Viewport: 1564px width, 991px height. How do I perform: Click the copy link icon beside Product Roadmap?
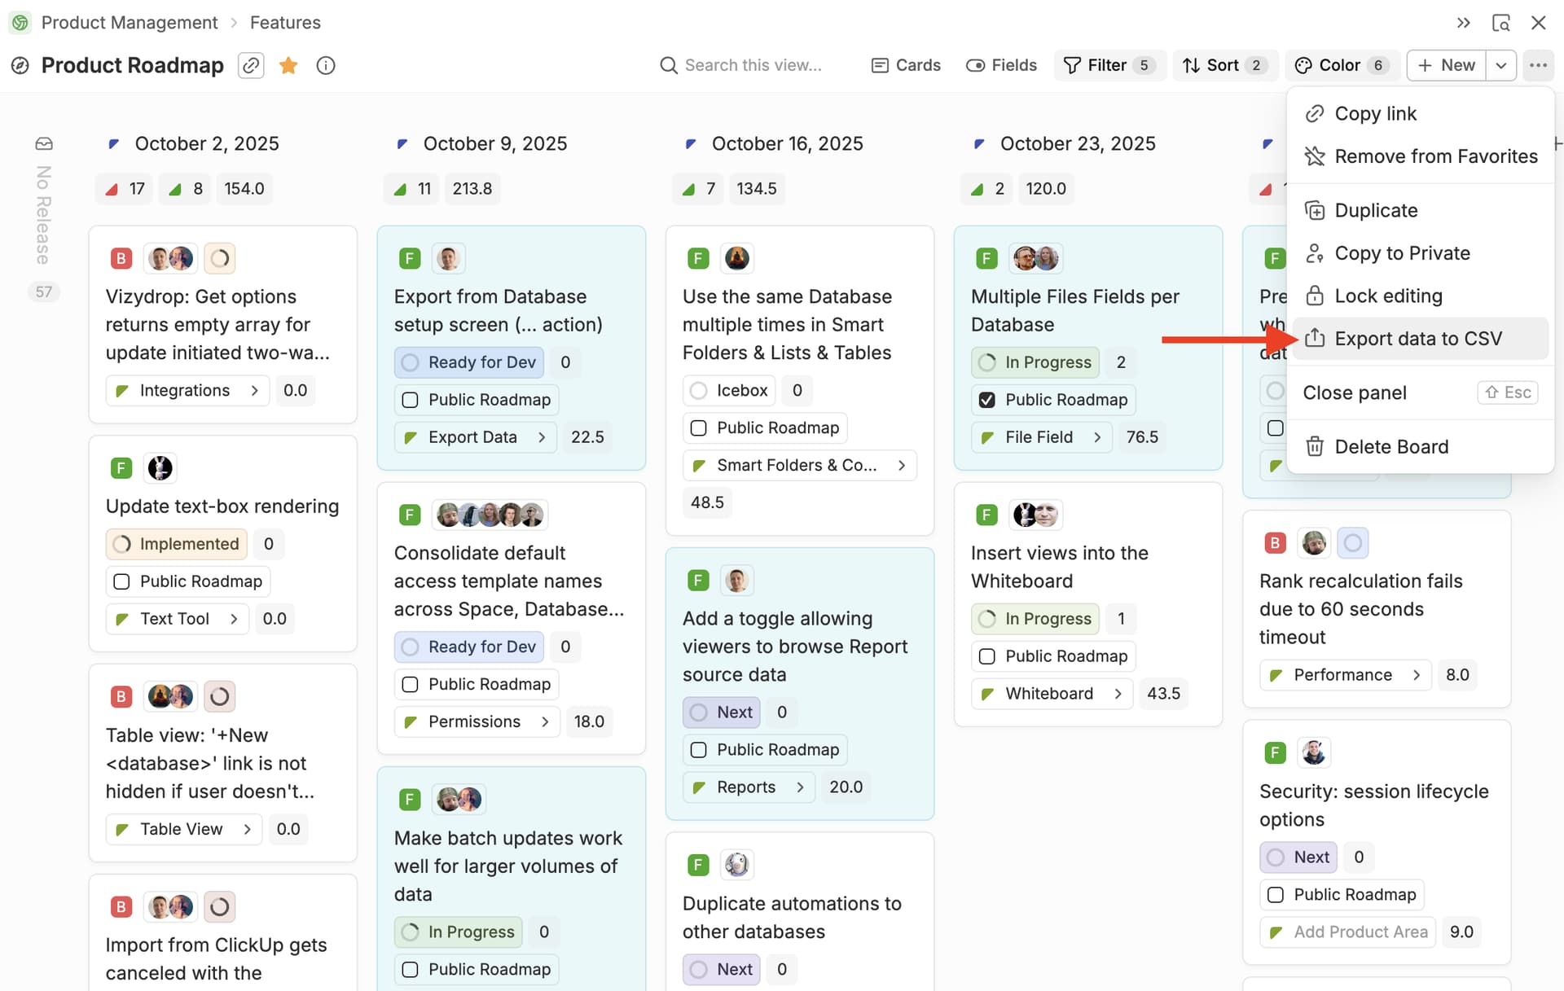point(251,65)
